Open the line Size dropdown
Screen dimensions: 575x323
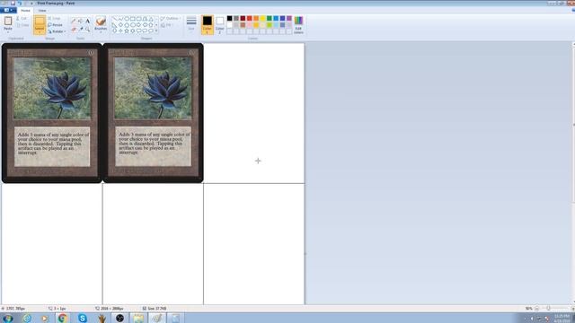191,23
